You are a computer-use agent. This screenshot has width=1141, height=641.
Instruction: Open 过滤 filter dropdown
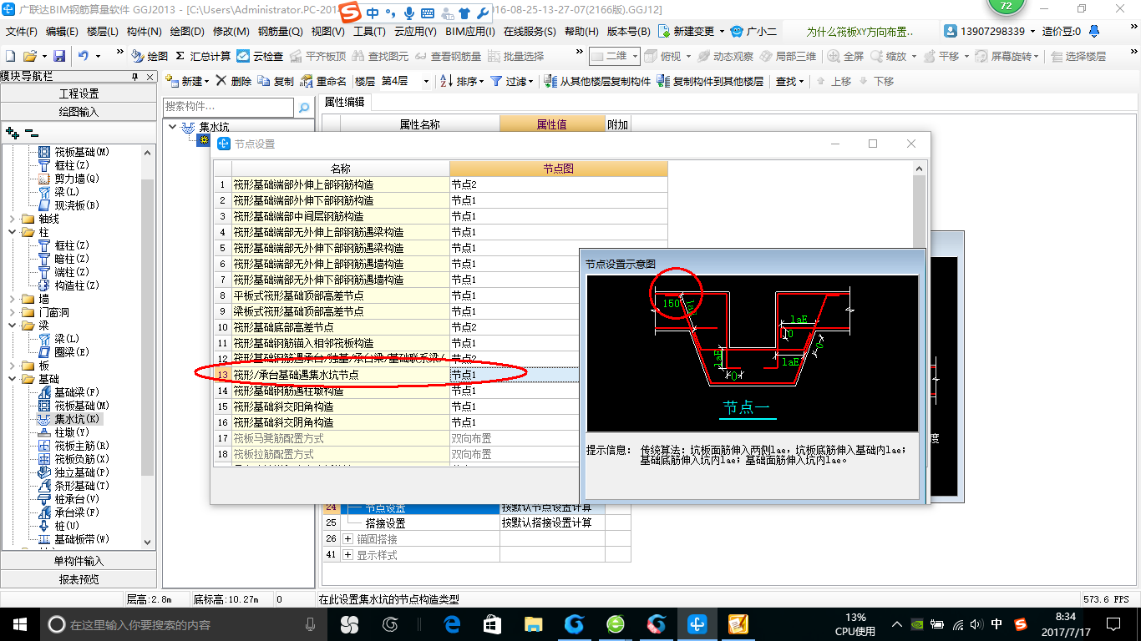(x=512, y=81)
